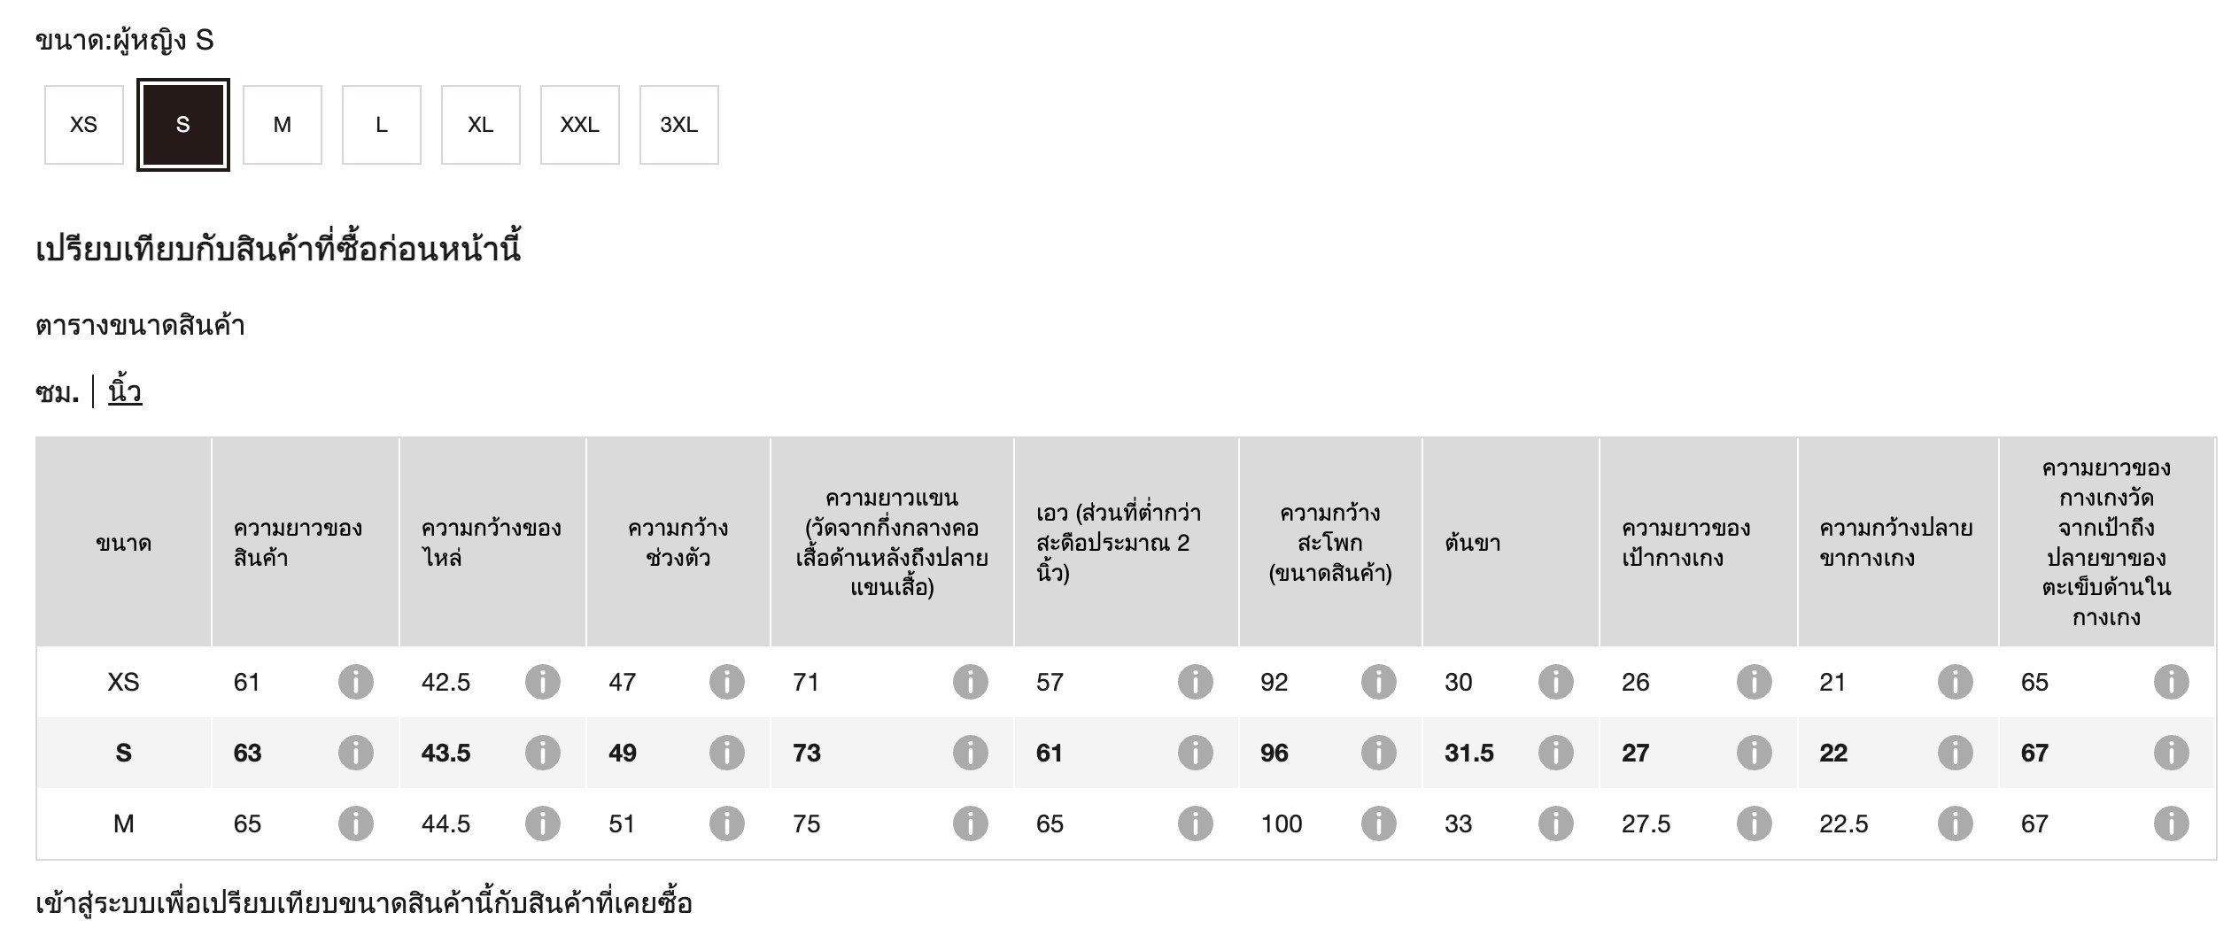Open info for S rise length 27
2239x951 pixels.
tap(1754, 753)
